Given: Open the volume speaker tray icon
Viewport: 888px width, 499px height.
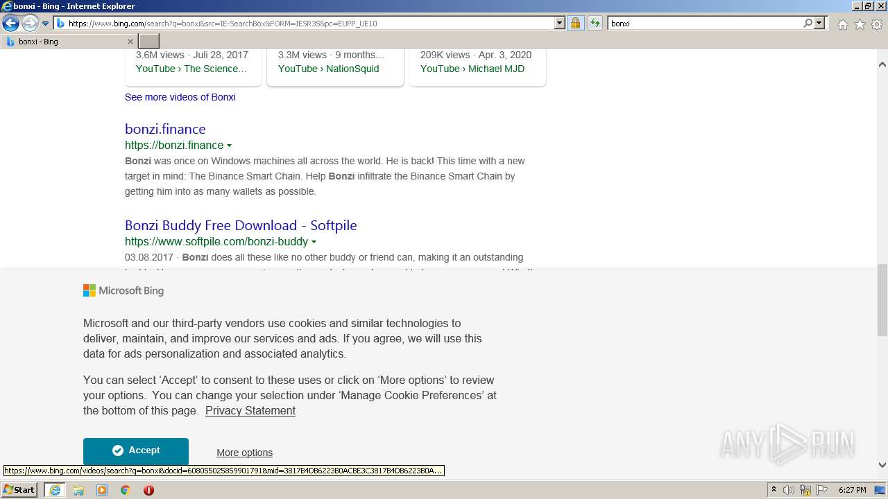Looking at the screenshot, I should [x=789, y=490].
